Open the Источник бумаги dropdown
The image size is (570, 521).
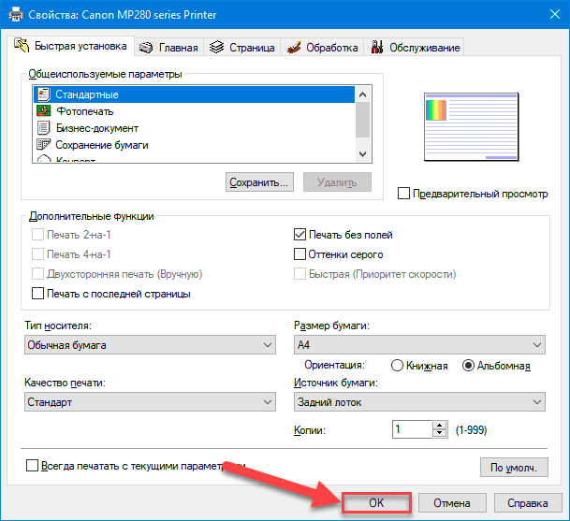(x=419, y=402)
